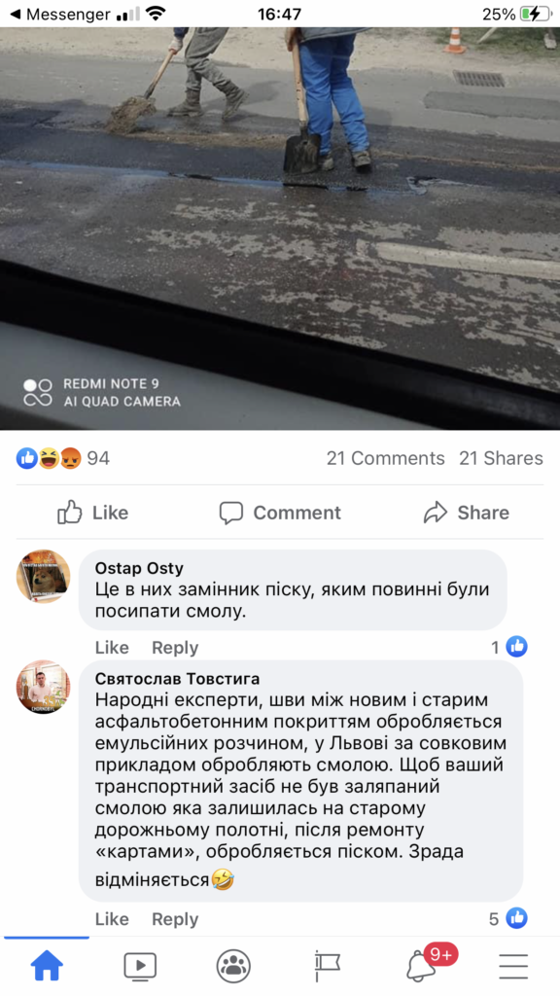This screenshot has width=560, height=996.
Task: Tap the Comment button on post
Action: (280, 512)
